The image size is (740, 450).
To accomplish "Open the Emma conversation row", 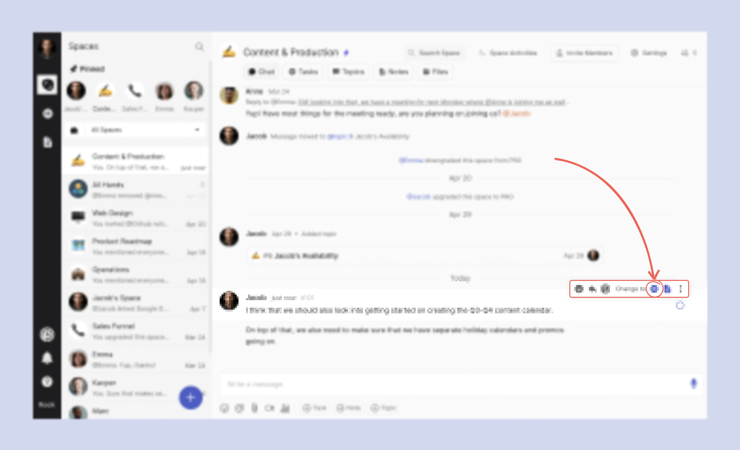I will (136, 359).
